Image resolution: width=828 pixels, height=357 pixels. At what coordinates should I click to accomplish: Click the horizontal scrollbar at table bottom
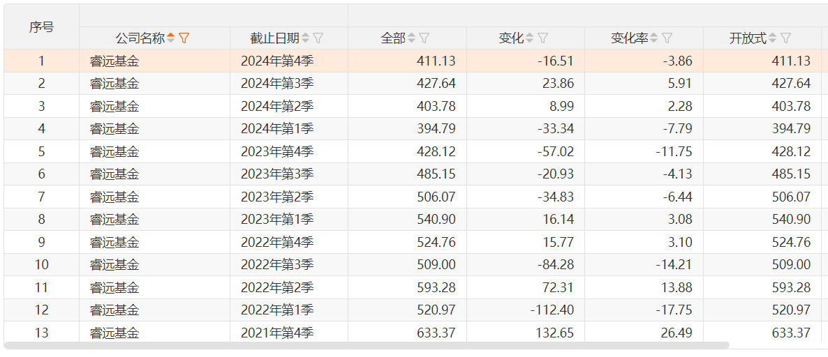[x=367, y=345]
